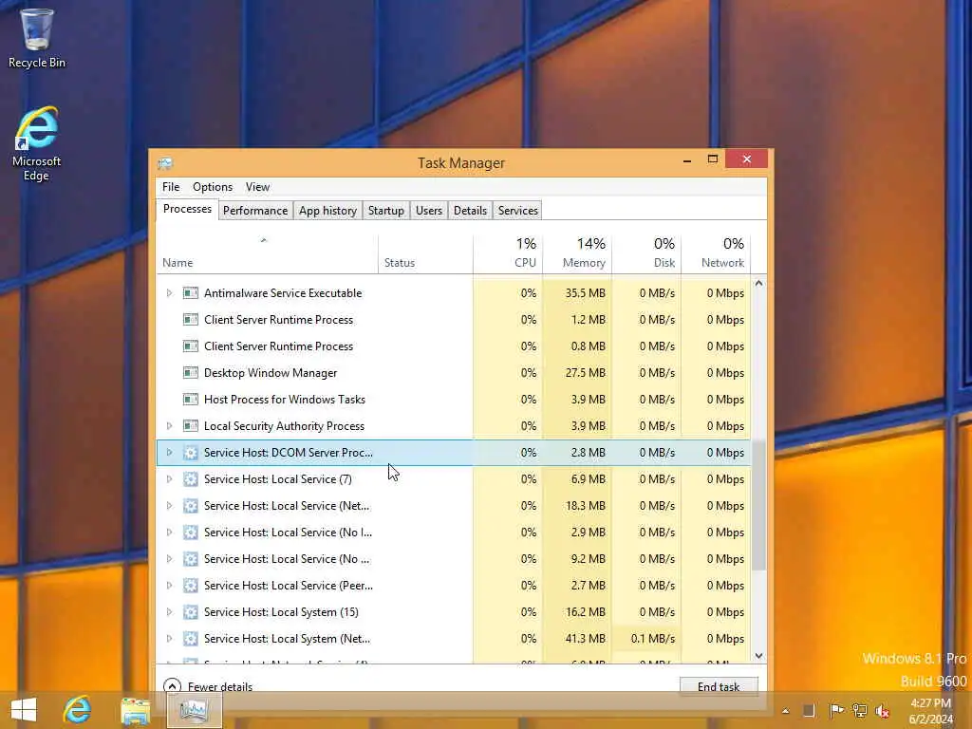Click the Task Manager taskbar button

pos(194,710)
